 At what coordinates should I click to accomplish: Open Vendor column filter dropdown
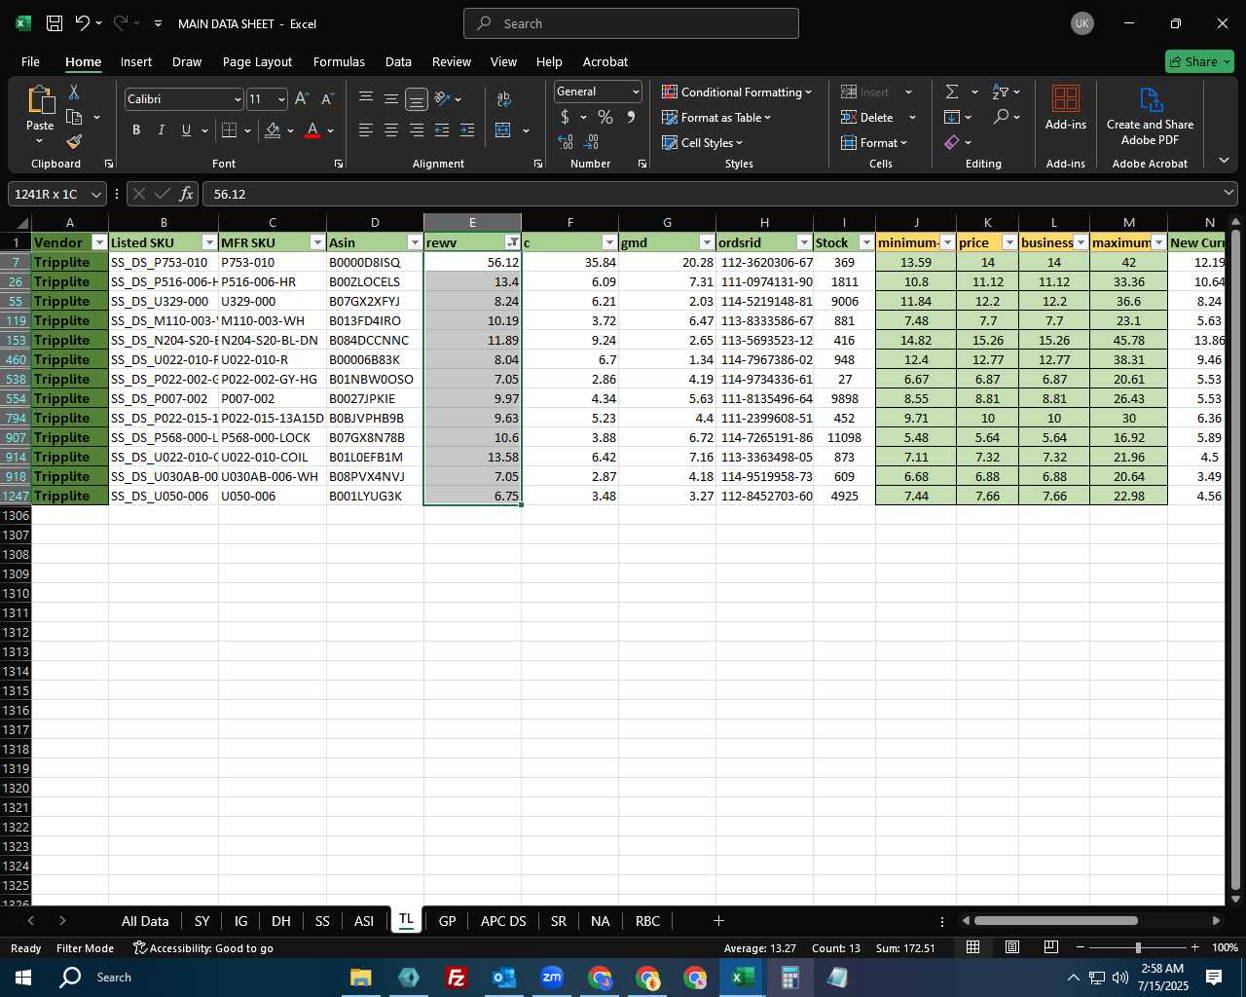point(99,242)
